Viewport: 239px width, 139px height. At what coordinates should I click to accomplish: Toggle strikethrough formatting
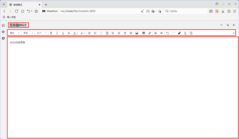click(x=69, y=33)
